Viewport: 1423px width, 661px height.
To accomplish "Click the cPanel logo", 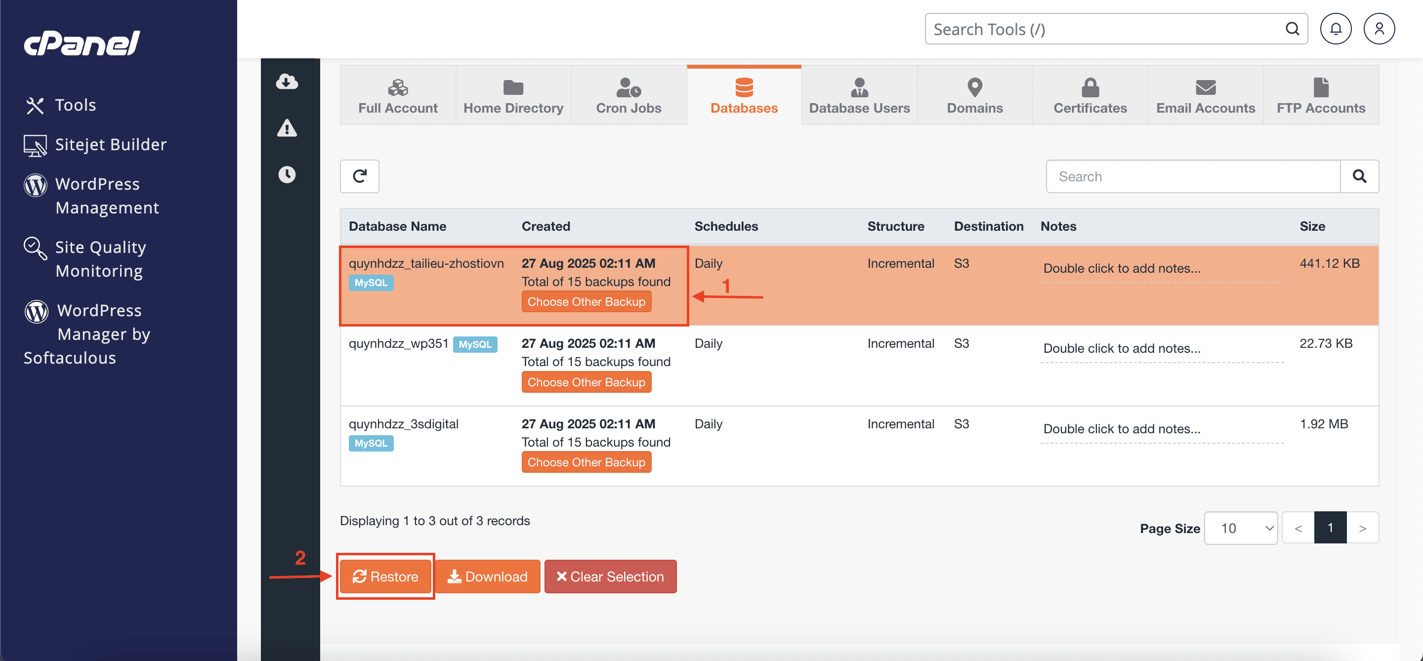I will (82, 42).
